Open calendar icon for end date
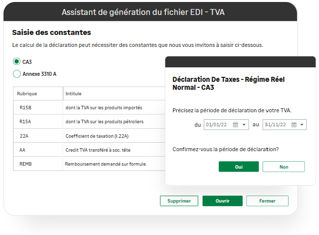319x235 pixels. 294,125
